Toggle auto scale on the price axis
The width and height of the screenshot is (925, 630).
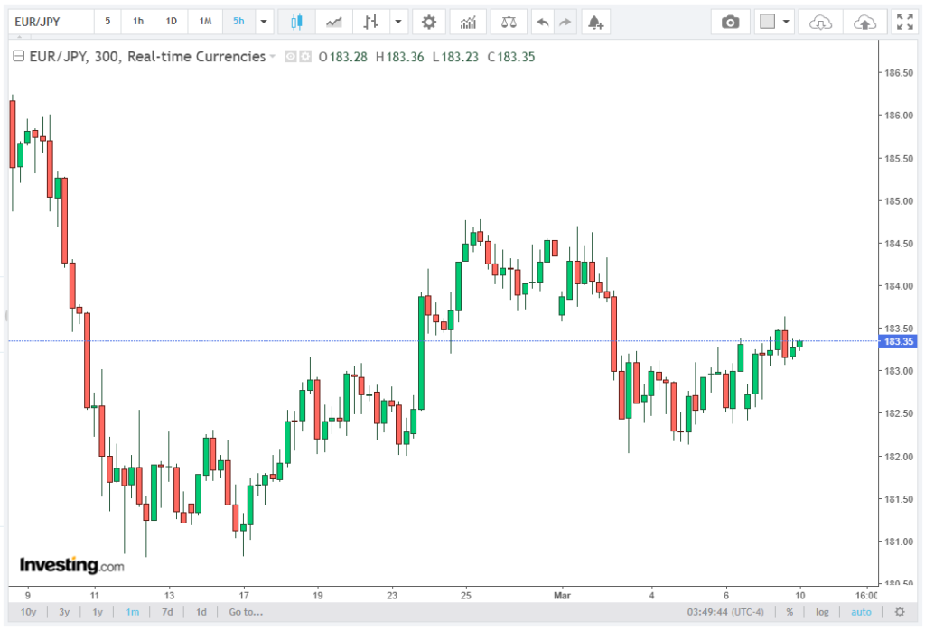click(861, 612)
